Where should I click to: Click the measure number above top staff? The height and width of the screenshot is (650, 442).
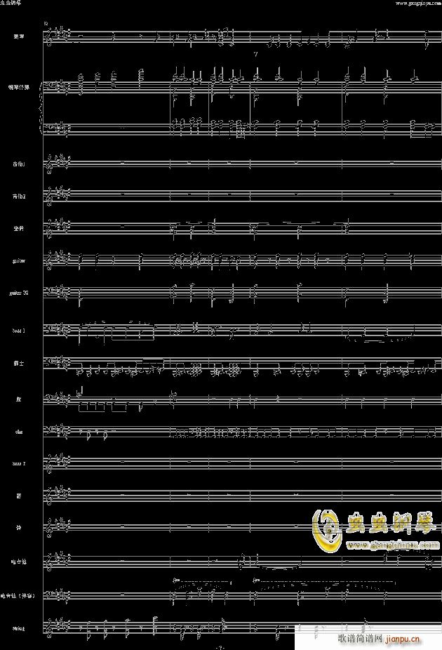[46, 23]
